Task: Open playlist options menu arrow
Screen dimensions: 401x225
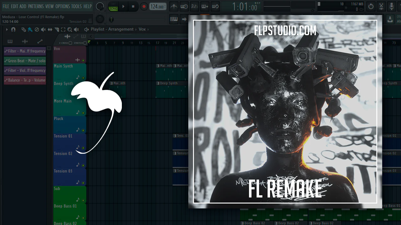Action: (7, 29)
